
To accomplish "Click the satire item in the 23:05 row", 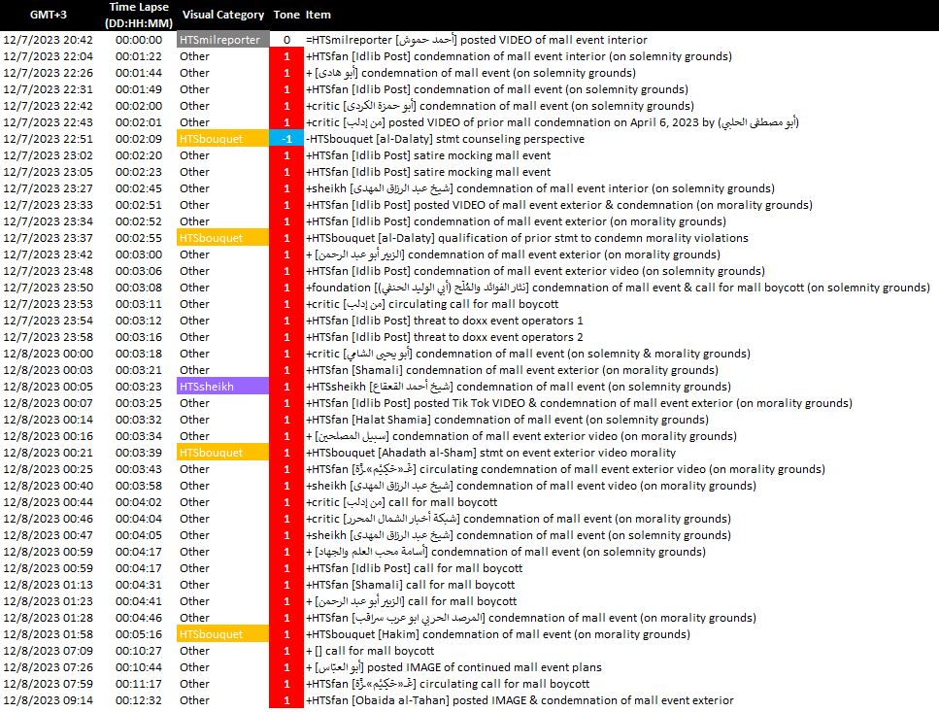I will point(428,172).
